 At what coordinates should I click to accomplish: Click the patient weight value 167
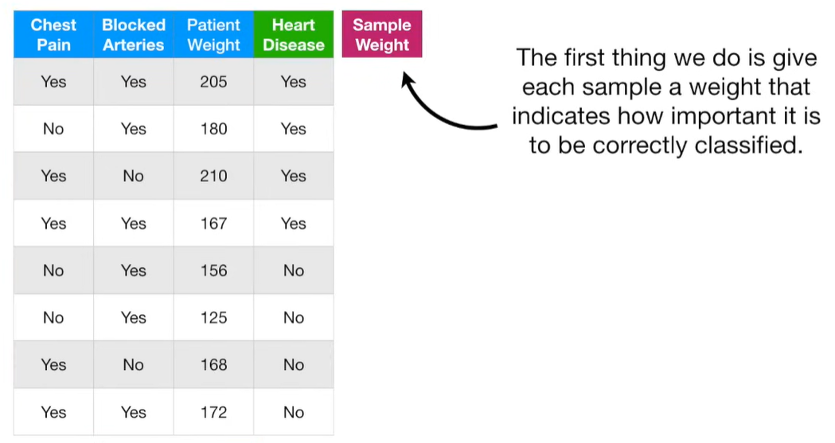point(213,223)
